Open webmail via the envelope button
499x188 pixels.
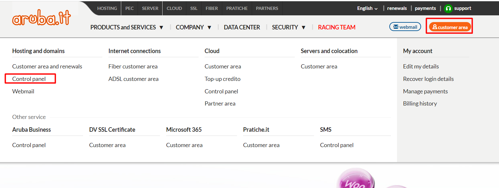point(405,27)
